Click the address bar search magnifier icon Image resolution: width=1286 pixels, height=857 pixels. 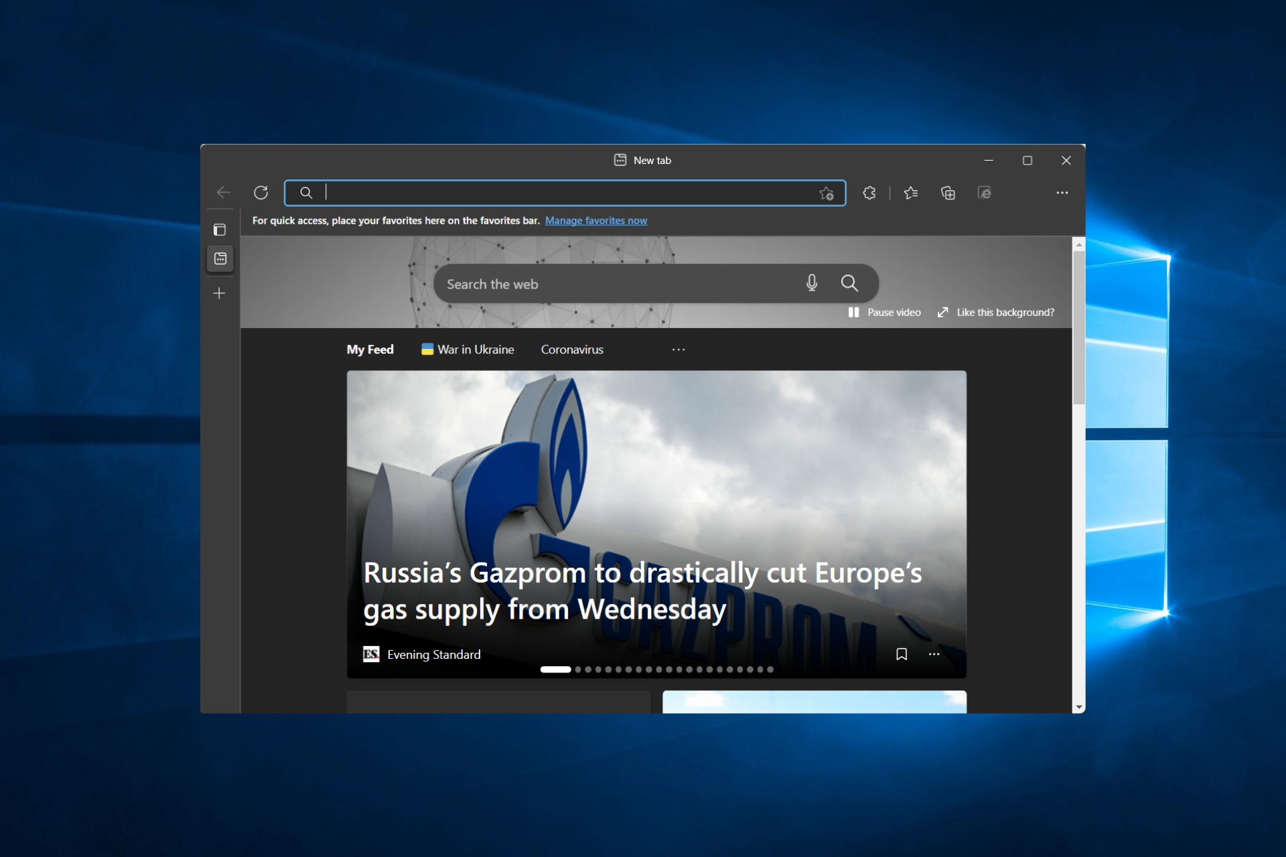tap(306, 193)
